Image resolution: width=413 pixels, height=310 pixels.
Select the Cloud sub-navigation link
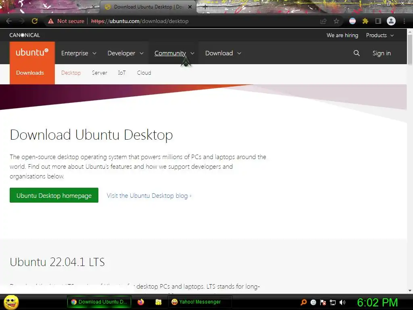point(144,73)
